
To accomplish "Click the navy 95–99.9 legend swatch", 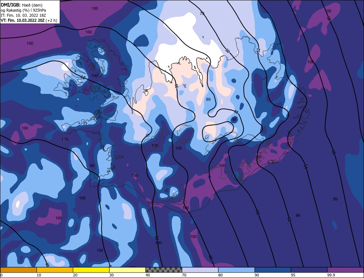I will coord(309,270).
